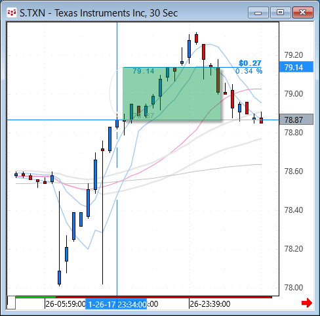Click the 79.00 price axis label
The height and width of the screenshot is (316, 320).
tap(294, 94)
